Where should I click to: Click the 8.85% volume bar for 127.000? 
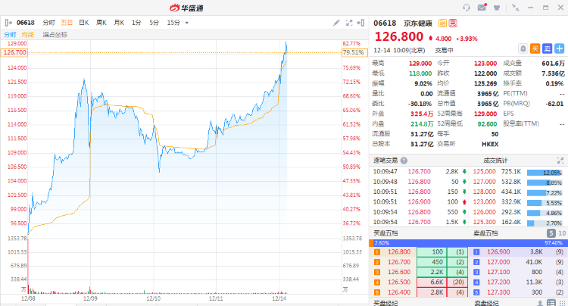tap(545, 183)
